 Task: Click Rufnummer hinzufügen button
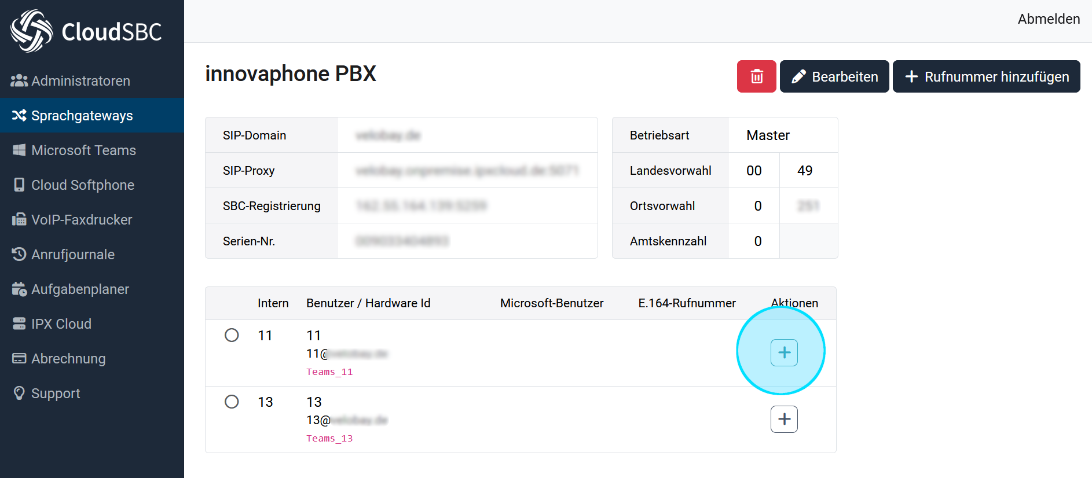pyautogui.click(x=986, y=76)
